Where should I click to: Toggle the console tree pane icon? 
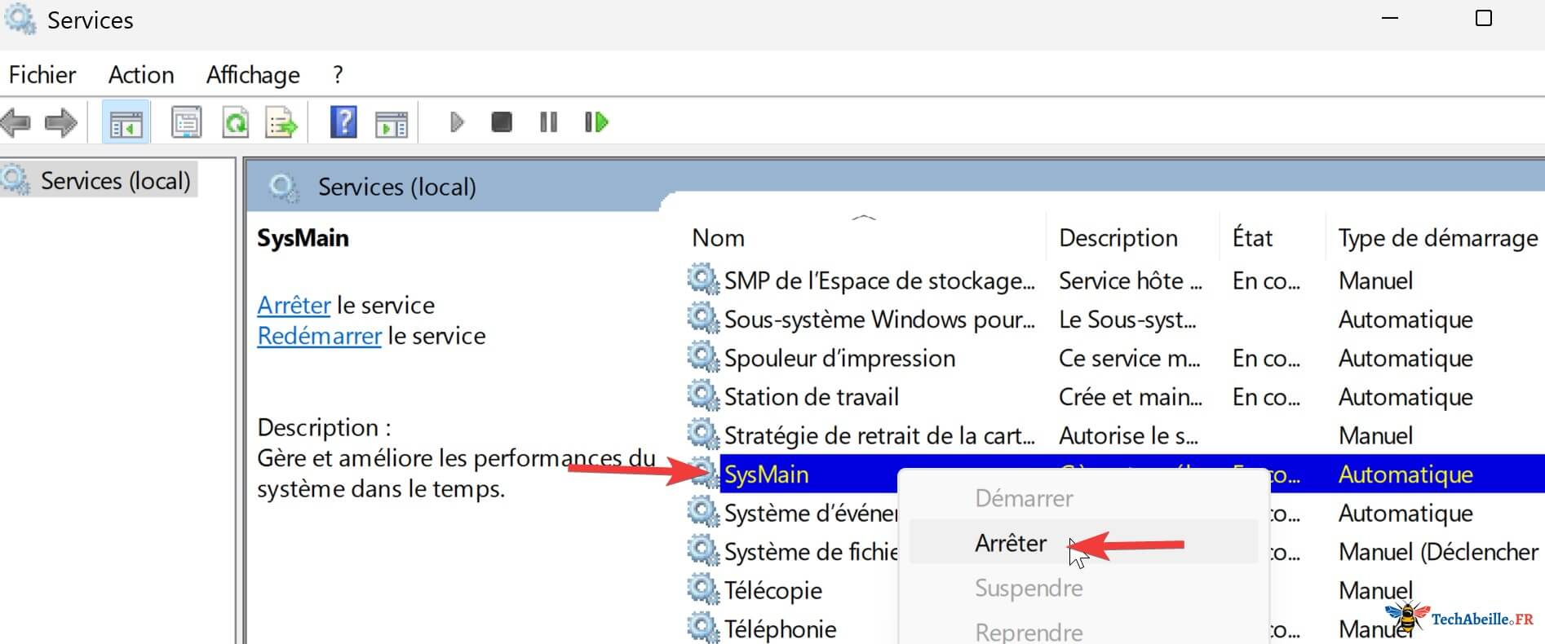[x=126, y=123]
